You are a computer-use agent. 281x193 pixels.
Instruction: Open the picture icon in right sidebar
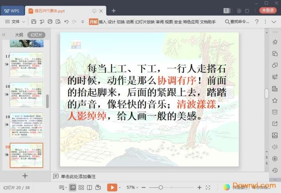(275, 135)
